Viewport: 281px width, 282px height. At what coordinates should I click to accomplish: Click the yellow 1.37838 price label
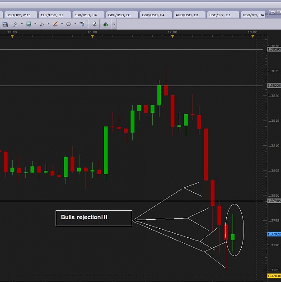click(x=274, y=276)
